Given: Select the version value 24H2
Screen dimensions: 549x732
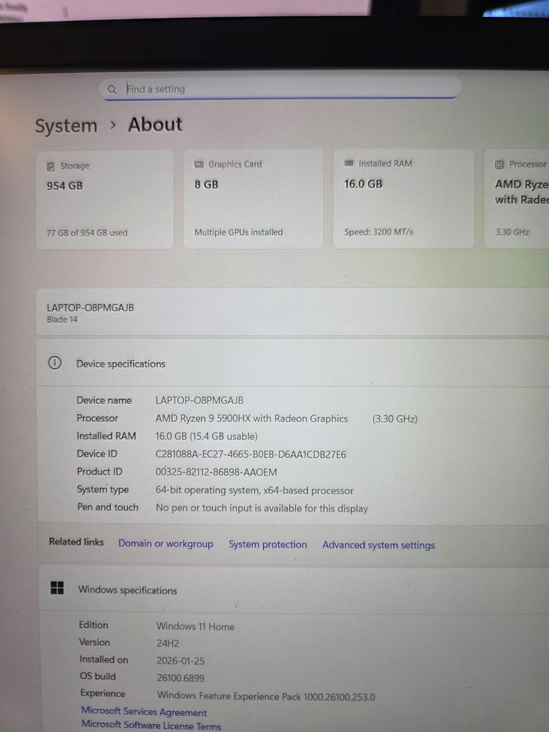Looking at the screenshot, I should pyautogui.click(x=168, y=643).
